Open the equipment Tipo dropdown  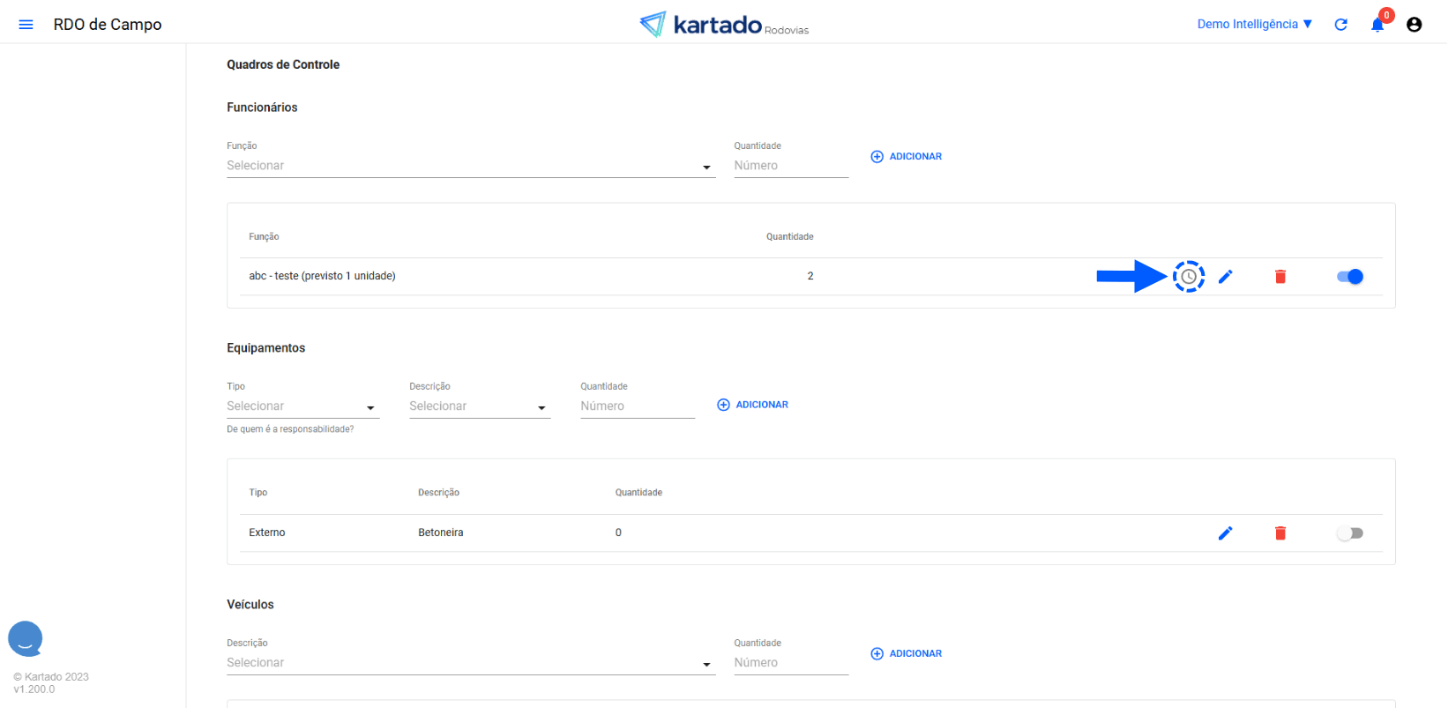[302, 406]
